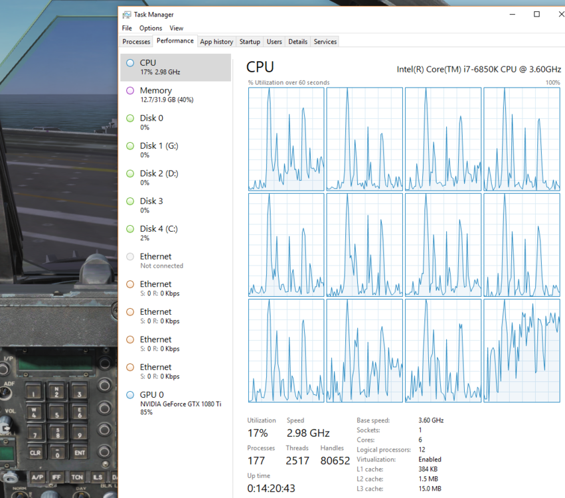Select the not connected Ethernet icon
The image size is (565, 498).
pos(130,257)
